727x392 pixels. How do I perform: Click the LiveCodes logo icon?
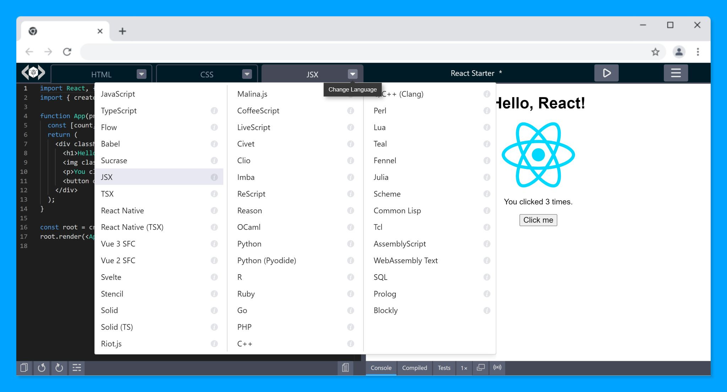33,73
